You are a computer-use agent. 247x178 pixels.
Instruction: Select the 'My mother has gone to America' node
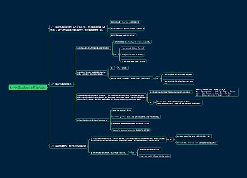131,130
